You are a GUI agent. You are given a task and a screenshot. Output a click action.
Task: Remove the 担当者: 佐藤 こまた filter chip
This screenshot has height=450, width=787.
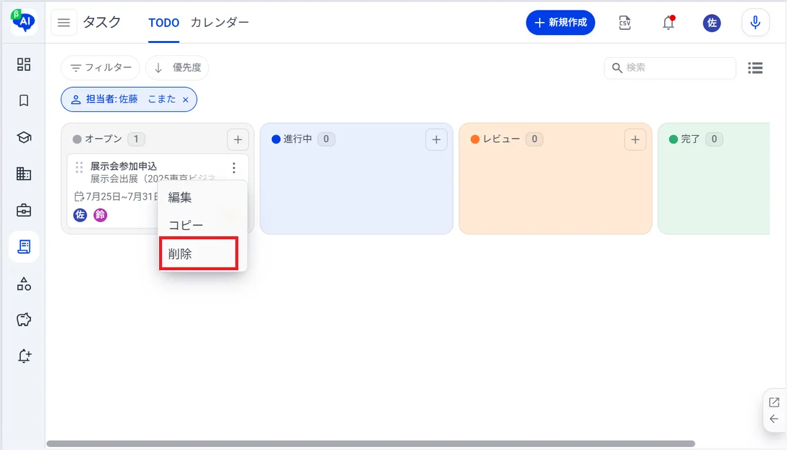(186, 99)
